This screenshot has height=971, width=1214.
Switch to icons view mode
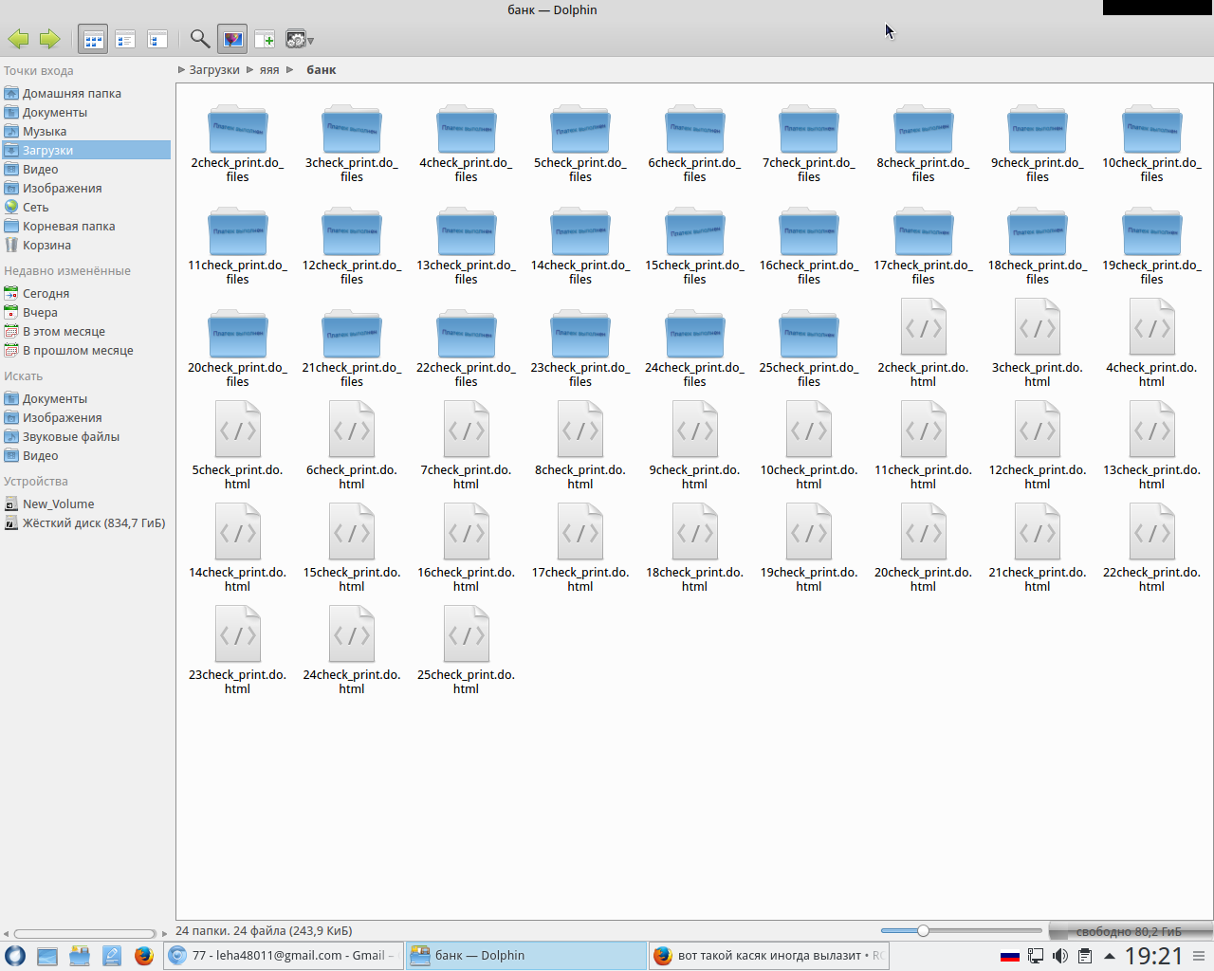(x=93, y=39)
